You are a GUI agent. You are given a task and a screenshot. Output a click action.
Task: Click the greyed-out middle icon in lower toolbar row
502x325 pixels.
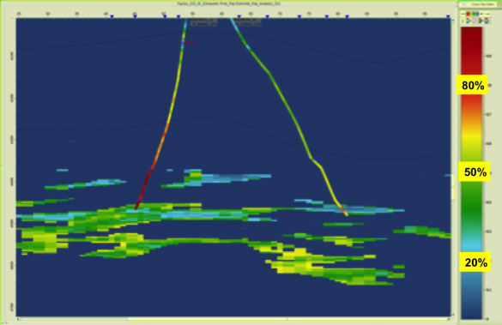pos(475,21)
